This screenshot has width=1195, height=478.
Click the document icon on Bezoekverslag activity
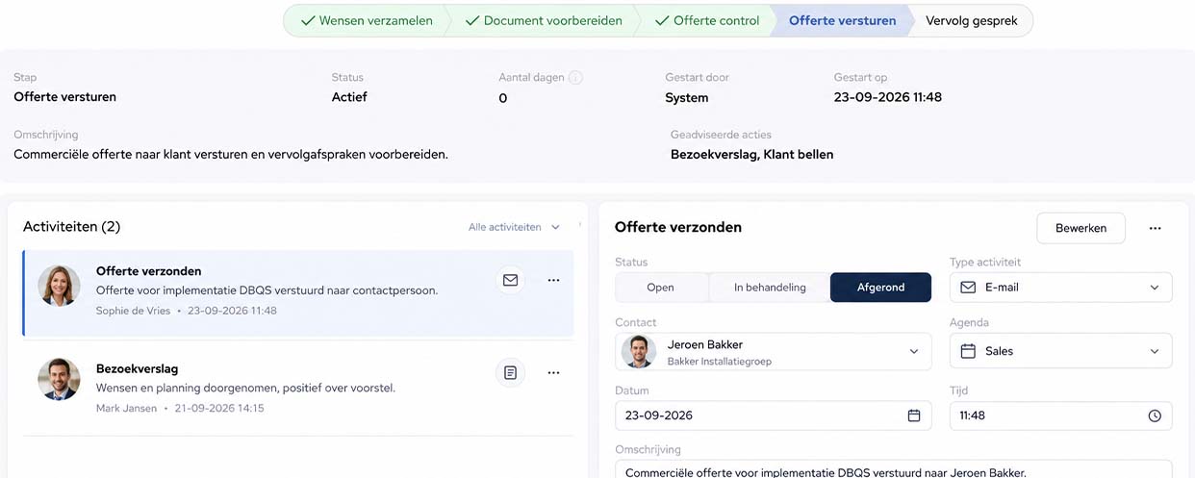point(510,372)
